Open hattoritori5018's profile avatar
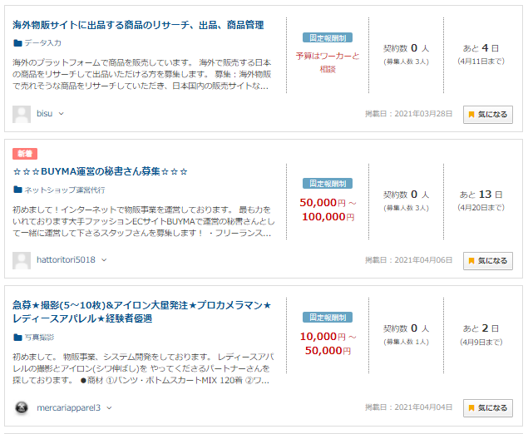Image resolution: width=528 pixels, height=434 pixels. tap(22, 260)
